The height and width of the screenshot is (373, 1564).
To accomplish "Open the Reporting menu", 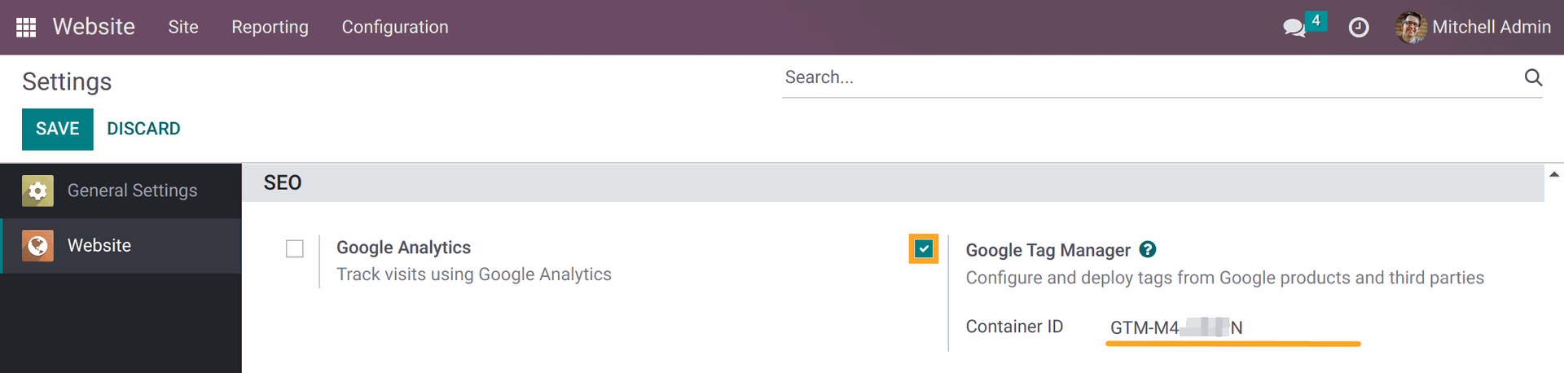I will 270,27.
